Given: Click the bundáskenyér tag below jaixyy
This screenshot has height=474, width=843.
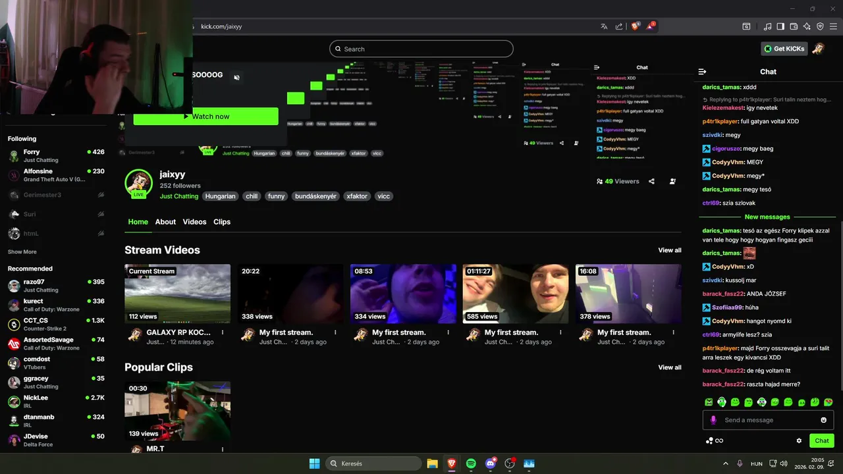Looking at the screenshot, I should [x=315, y=196].
